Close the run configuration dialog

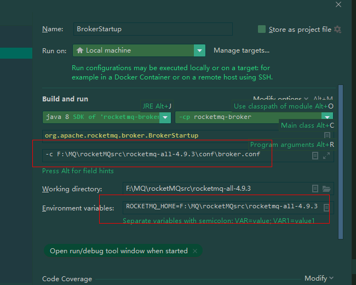point(338,4)
